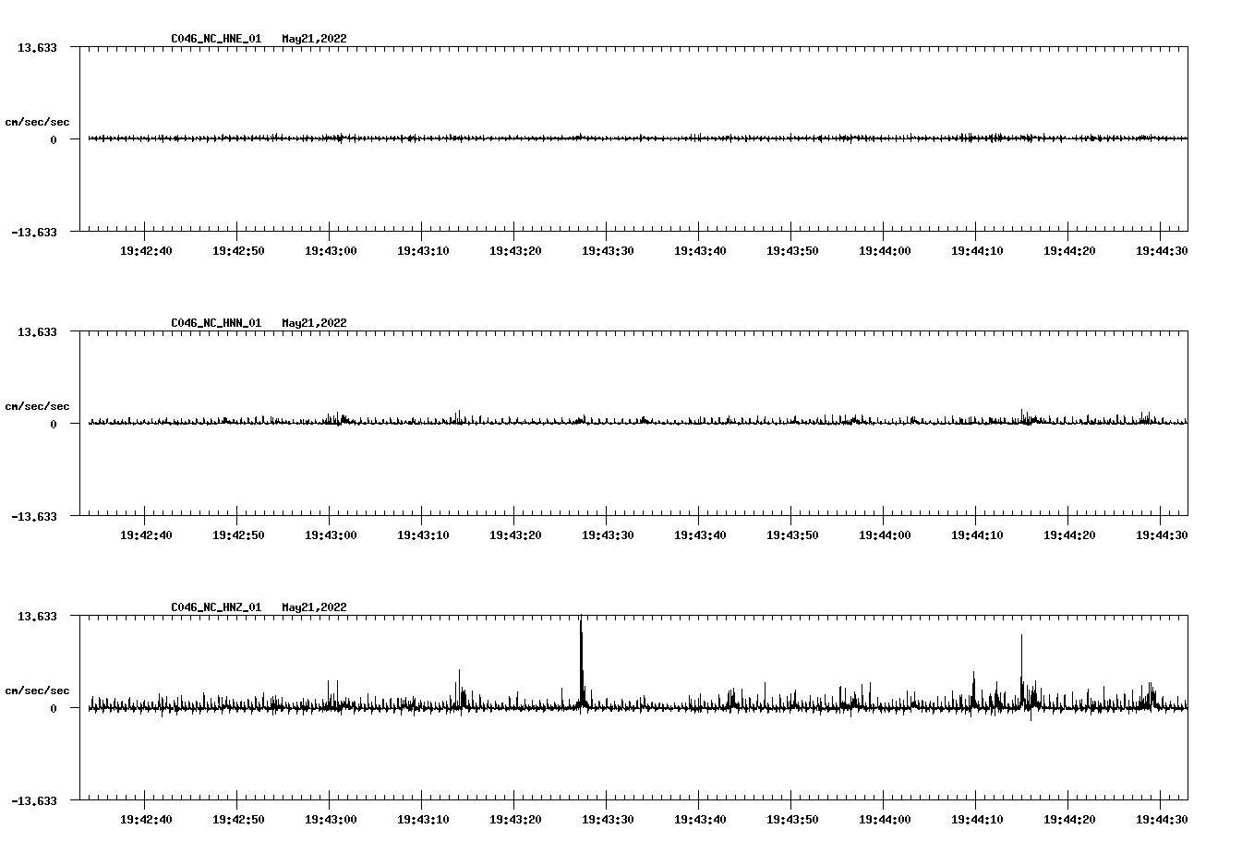Screen dimensions: 1254x853
Task: Click the 19:44:10 time label under HNN plot
Action: coord(977,535)
